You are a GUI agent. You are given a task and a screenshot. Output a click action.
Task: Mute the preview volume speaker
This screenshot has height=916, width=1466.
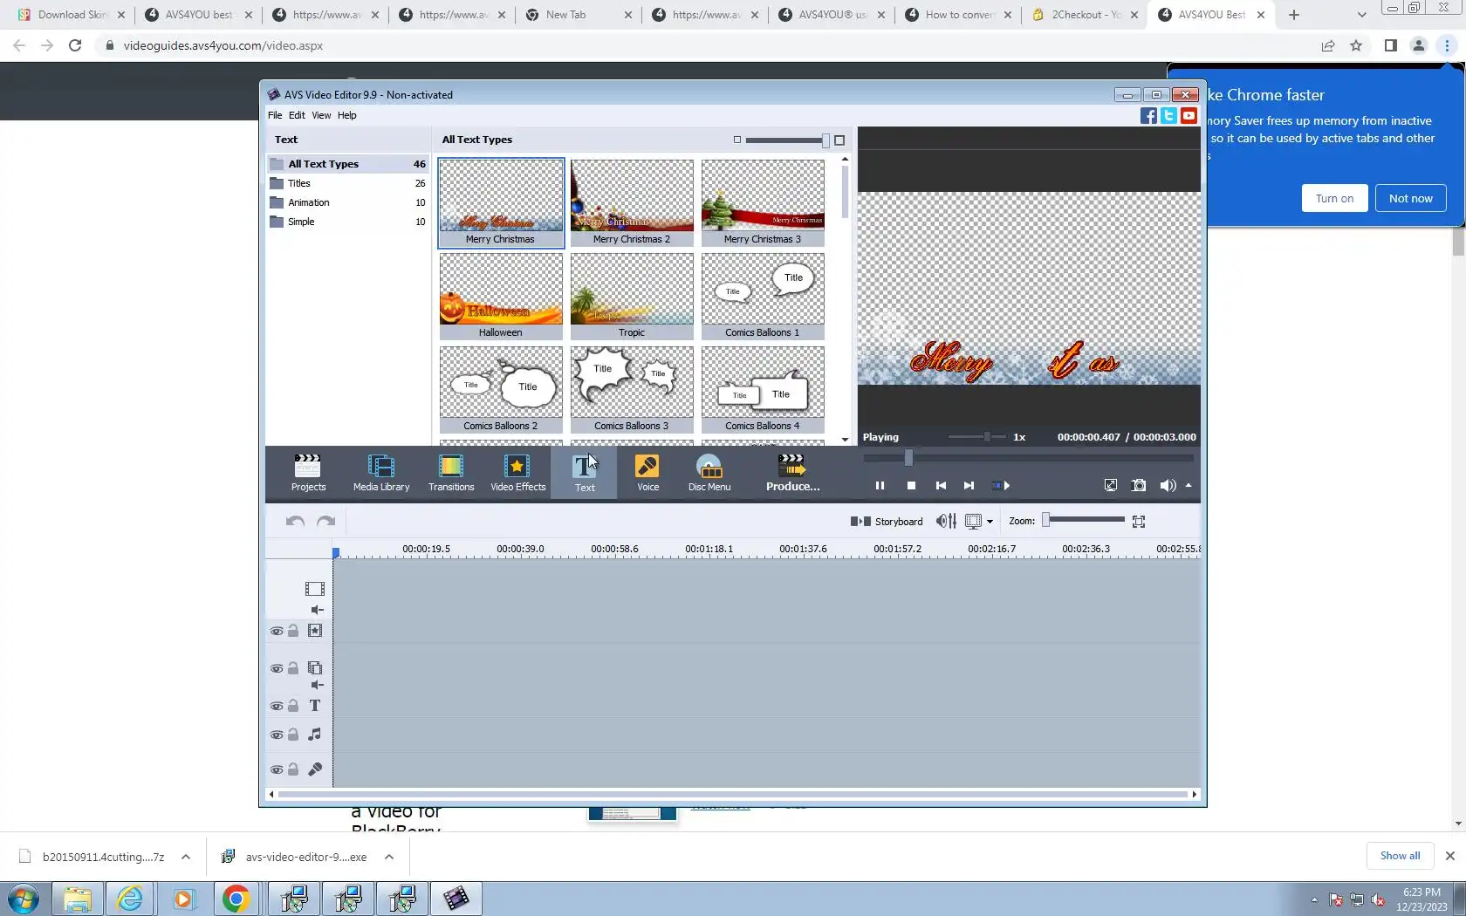pos(1168,486)
